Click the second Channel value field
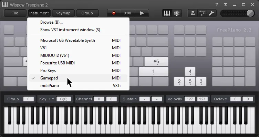 pos(111,99)
